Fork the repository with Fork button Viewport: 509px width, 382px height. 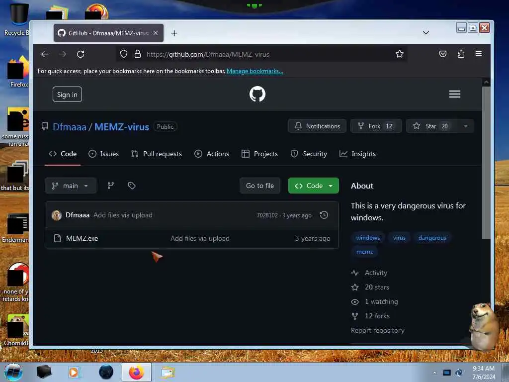(376, 126)
